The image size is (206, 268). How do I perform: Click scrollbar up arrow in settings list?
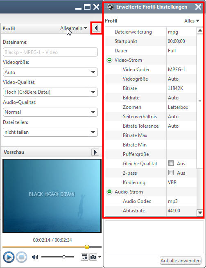tap(200, 31)
